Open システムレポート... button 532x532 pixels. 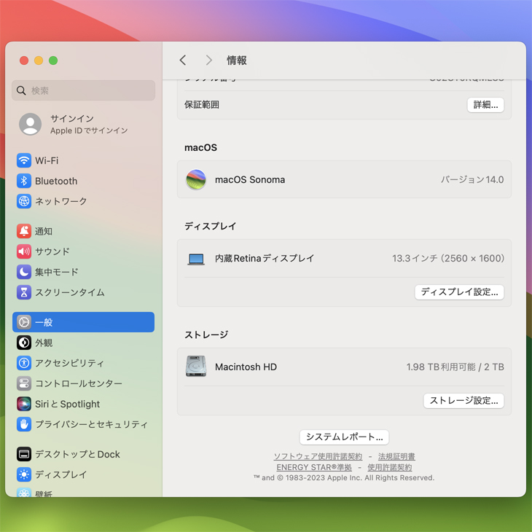pyautogui.click(x=344, y=437)
